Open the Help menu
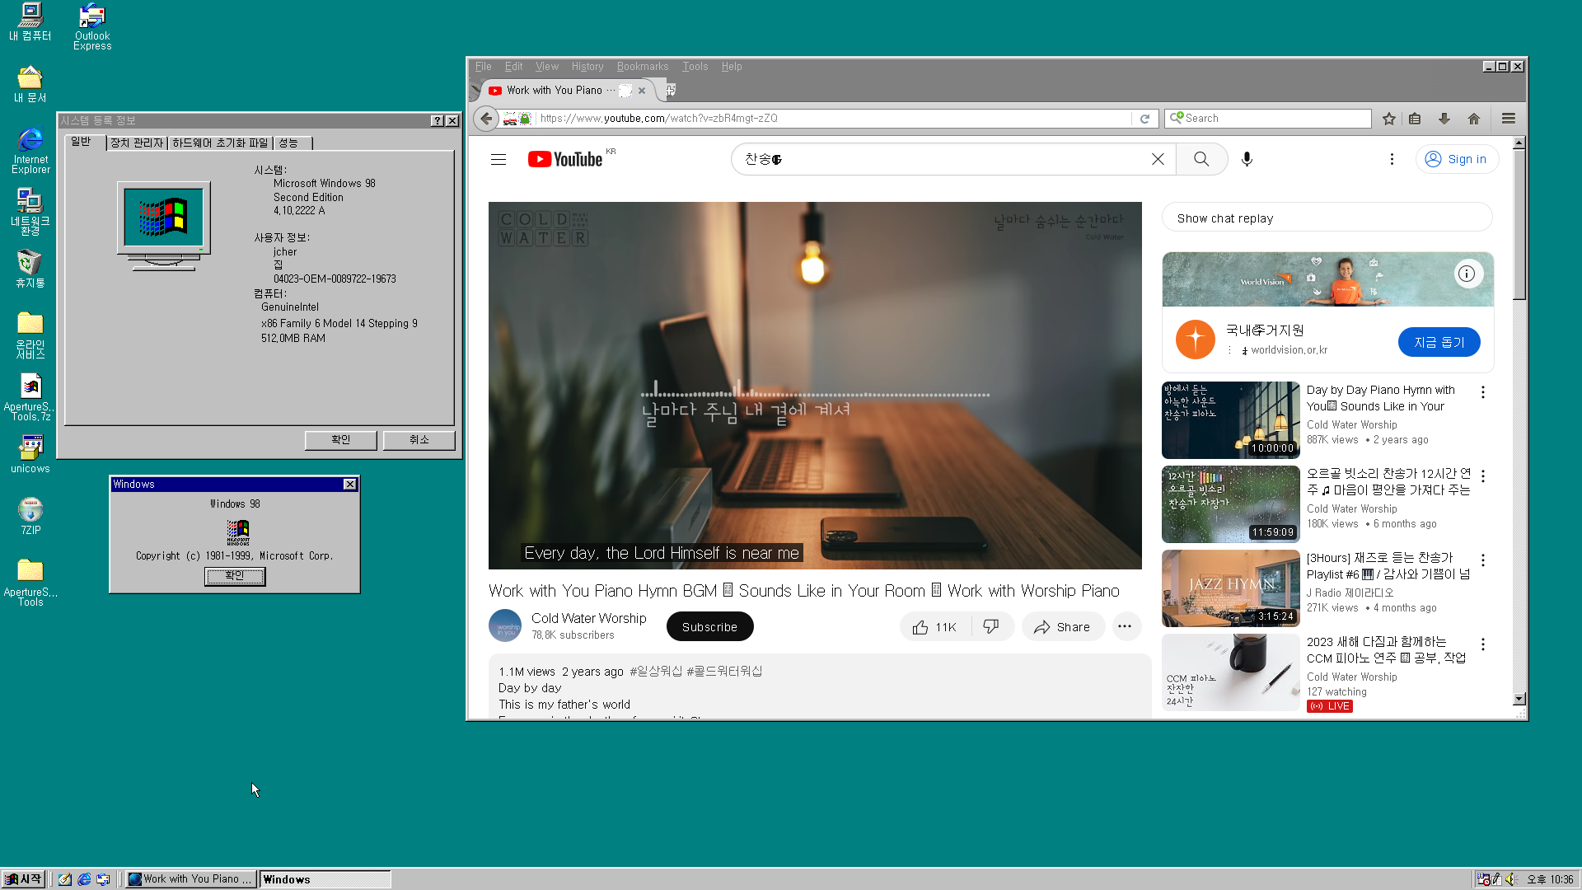This screenshot has width=1582, height=890. [x=732, y=67]
